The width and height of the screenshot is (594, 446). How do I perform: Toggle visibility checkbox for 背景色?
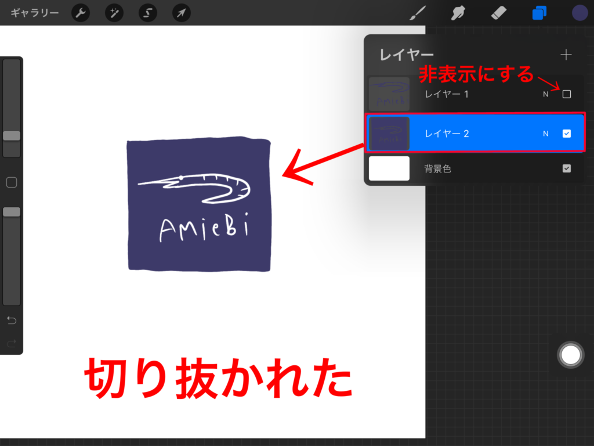click(x=566, y=168)
